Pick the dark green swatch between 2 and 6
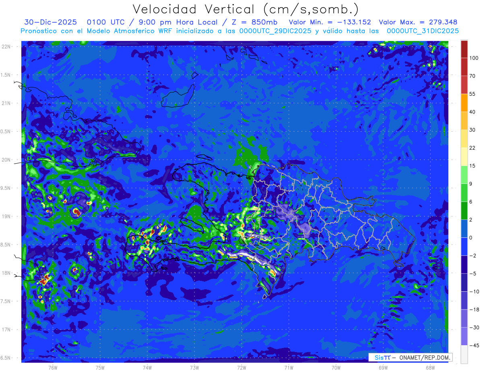This screenshot has height=373, width=483. [464, 211]
